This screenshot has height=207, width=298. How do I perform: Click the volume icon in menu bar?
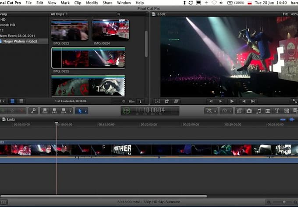pos(221,3)
